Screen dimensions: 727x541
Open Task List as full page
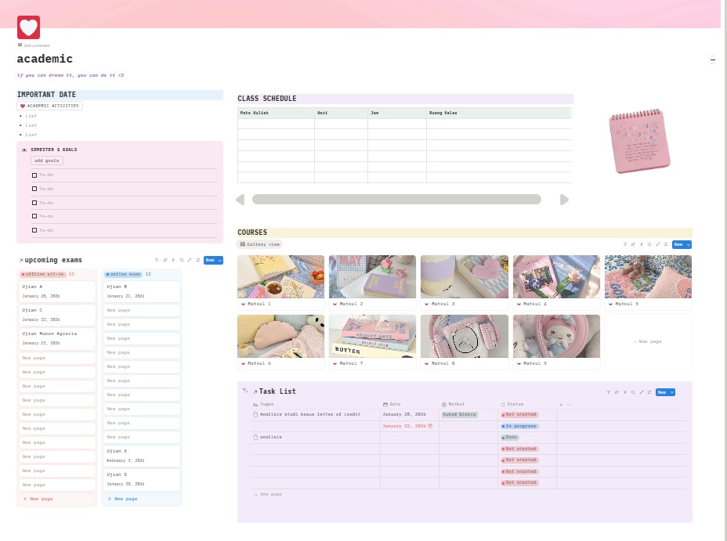click(642, 392)
